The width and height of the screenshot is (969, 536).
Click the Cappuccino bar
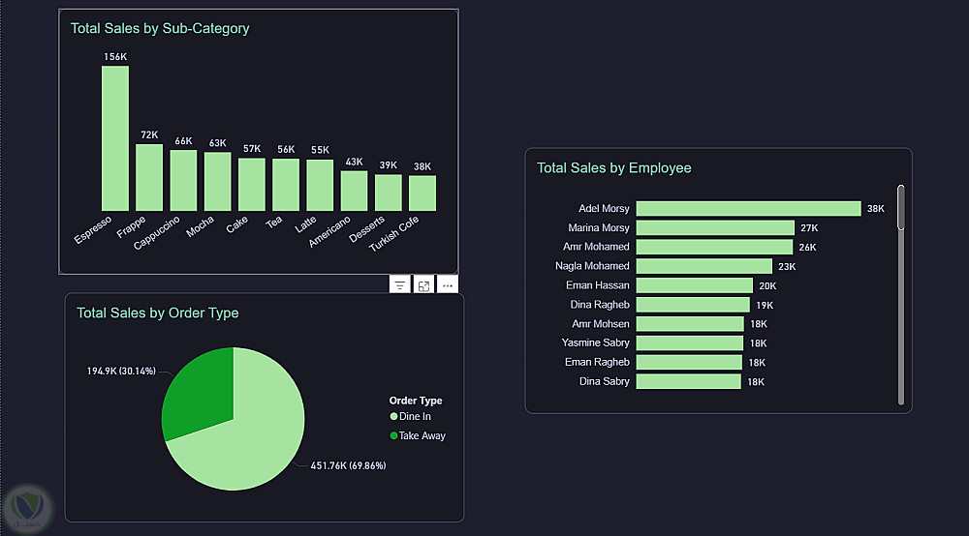pyautogui.click(x=183, y=181)
